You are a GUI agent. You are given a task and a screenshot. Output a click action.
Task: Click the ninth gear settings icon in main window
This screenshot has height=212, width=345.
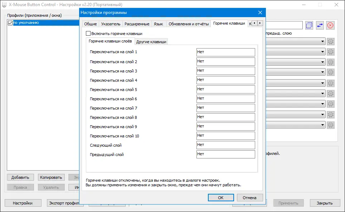point(330,125)
